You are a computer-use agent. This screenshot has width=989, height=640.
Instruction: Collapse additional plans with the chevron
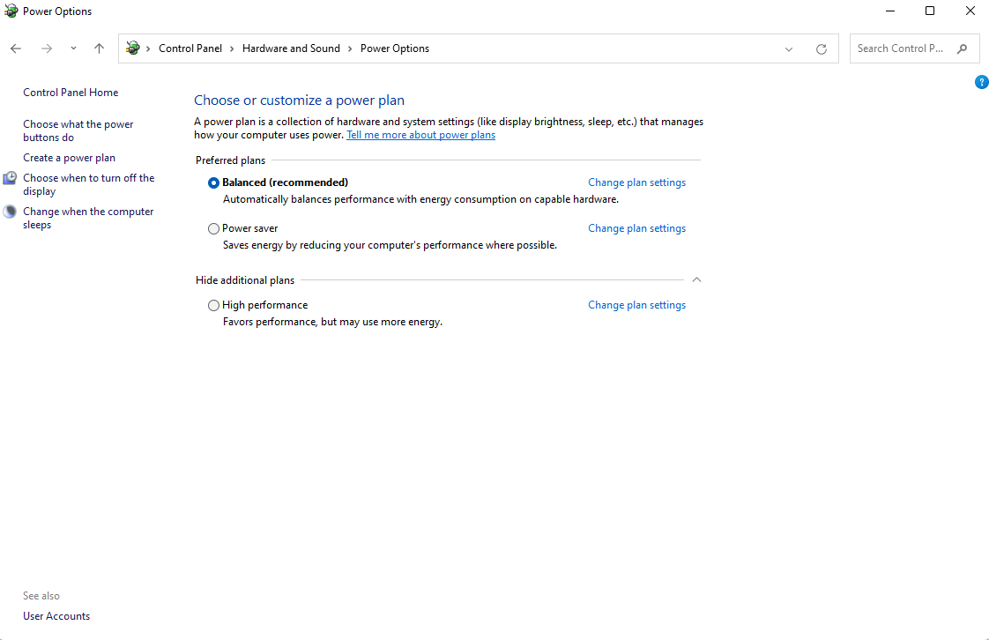(x=696, y=279)
